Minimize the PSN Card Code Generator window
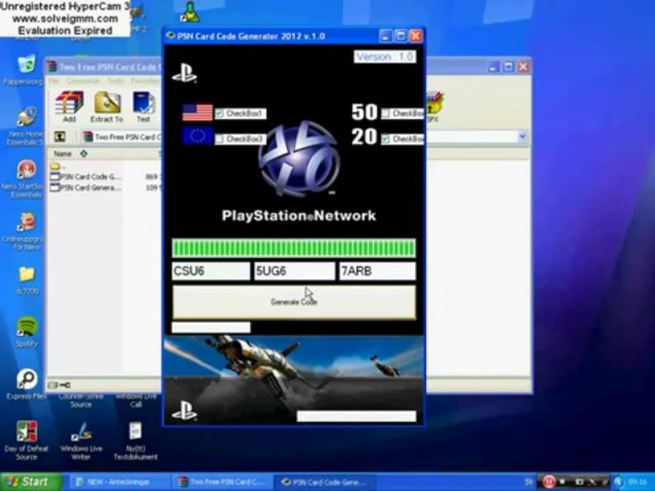The image size is (655, 491). click(x=385, y=36)
